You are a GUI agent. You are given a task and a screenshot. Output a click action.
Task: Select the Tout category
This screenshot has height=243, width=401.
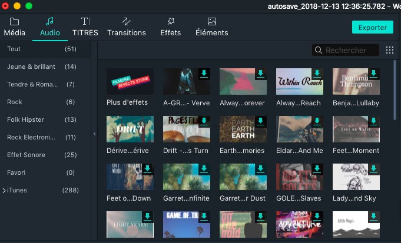coord(45,49)
